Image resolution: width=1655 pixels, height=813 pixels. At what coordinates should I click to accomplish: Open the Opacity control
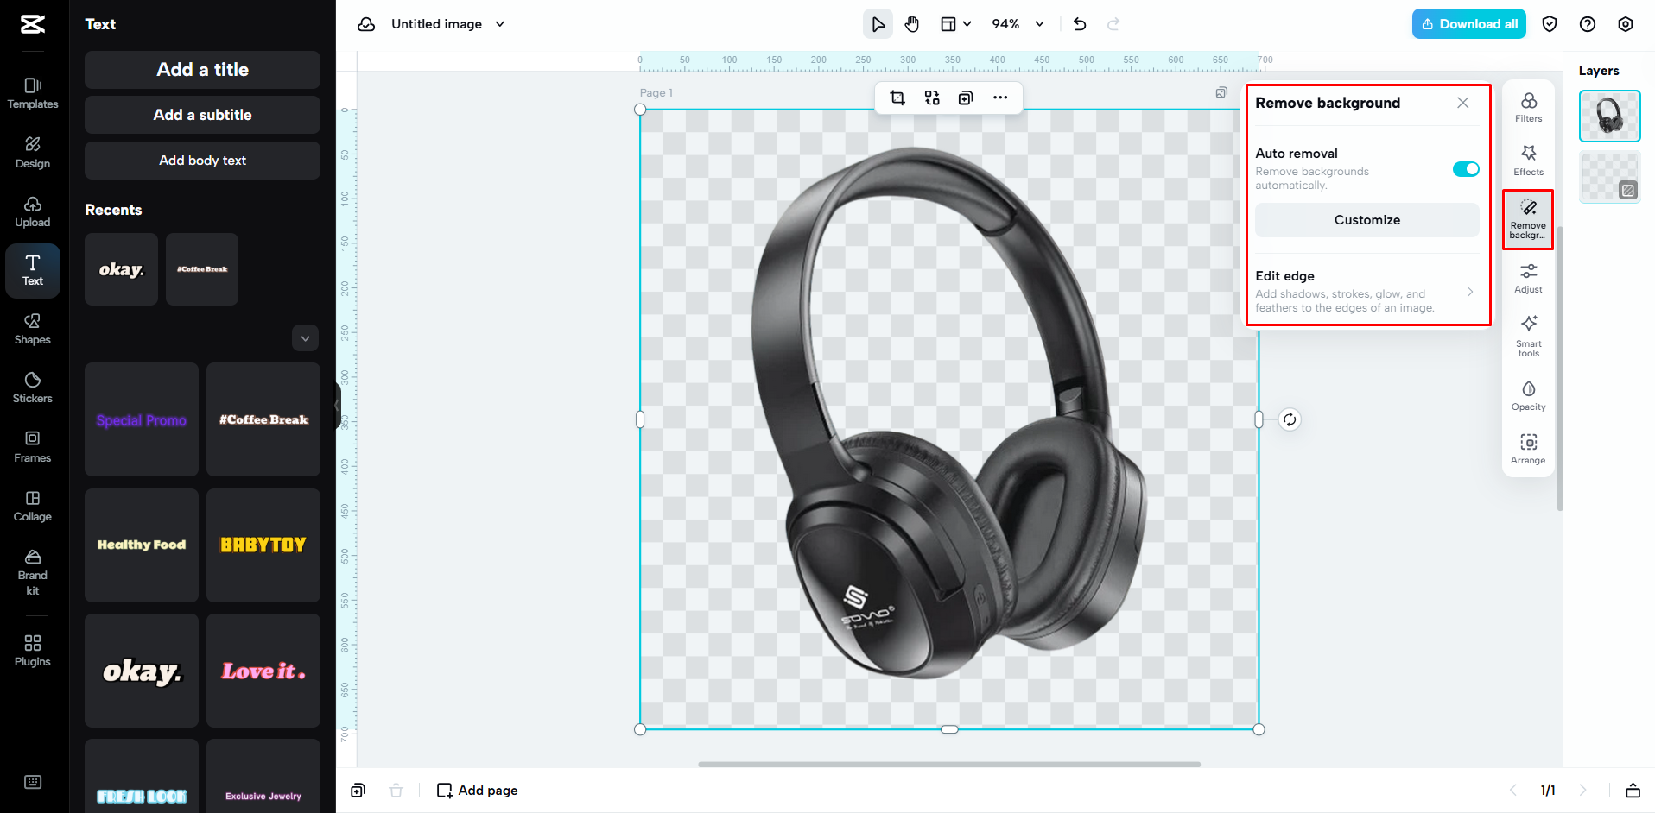pos(1527,395)
